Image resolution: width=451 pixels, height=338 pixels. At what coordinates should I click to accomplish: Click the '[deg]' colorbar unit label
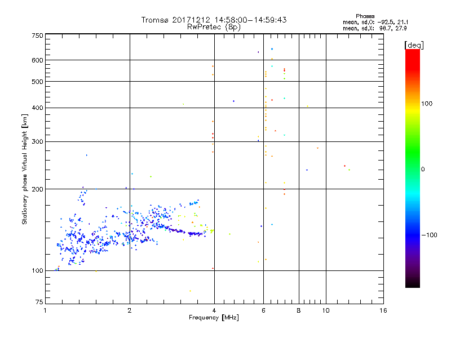pyautogui.click(x=414, y=45)
